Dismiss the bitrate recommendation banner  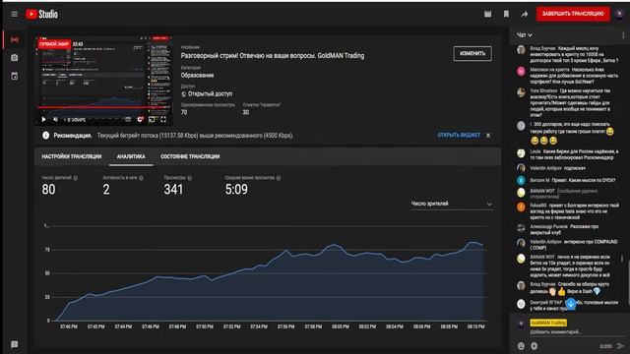tap(488, 136)
